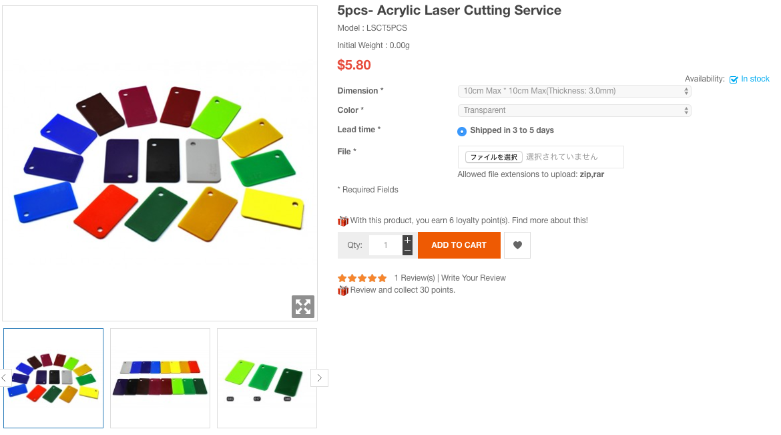Increase quantity with plus button

(407, 240)
